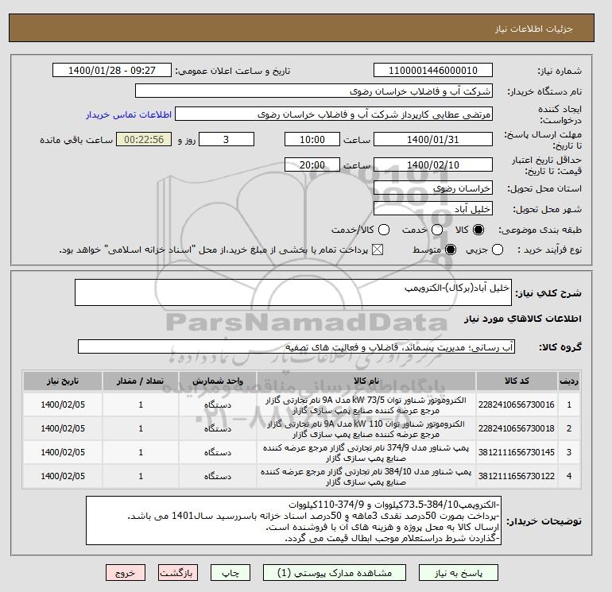The width and height of the screenshot is (612, 592).
Task: Click need date 1400/02/05 in row 4
Action: 63,476
